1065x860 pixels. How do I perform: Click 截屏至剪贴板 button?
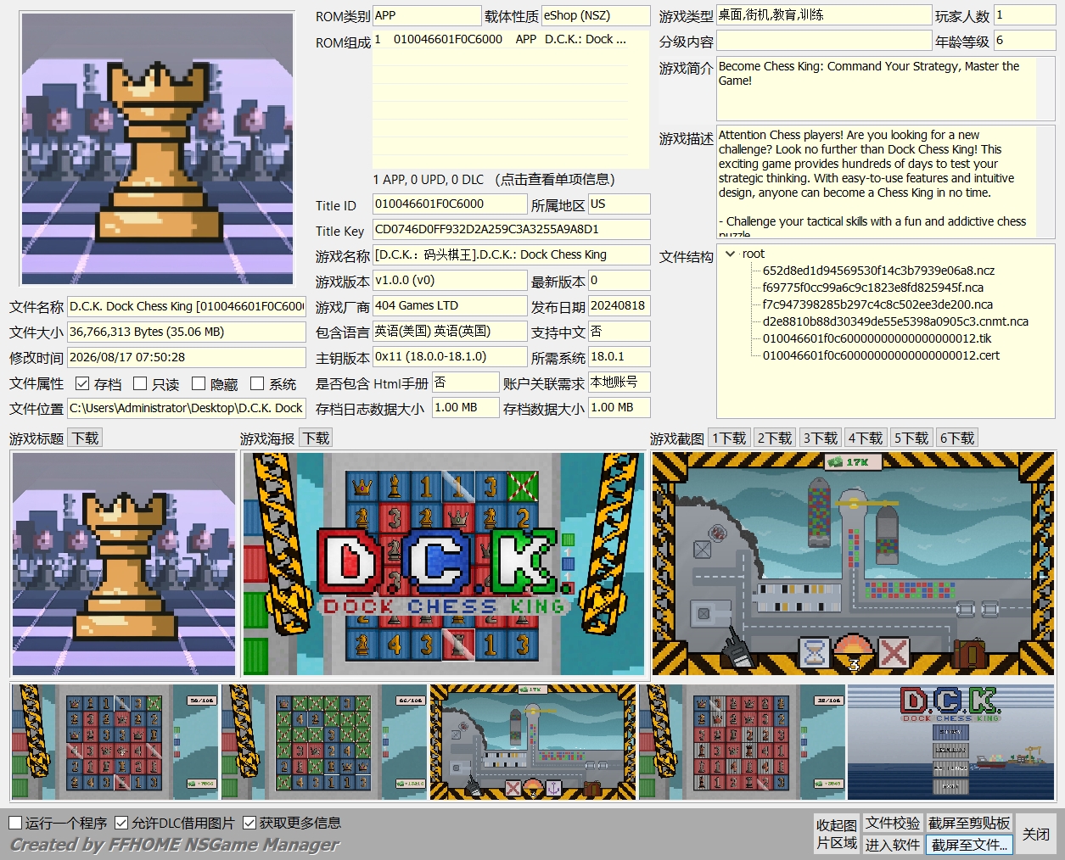(969, 823)
